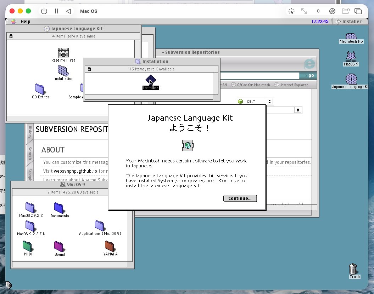Screen dimensions: 374x294
Task: Click the MacOS 9 window horizontal scrollbar
Action: [x=69, y=264]
